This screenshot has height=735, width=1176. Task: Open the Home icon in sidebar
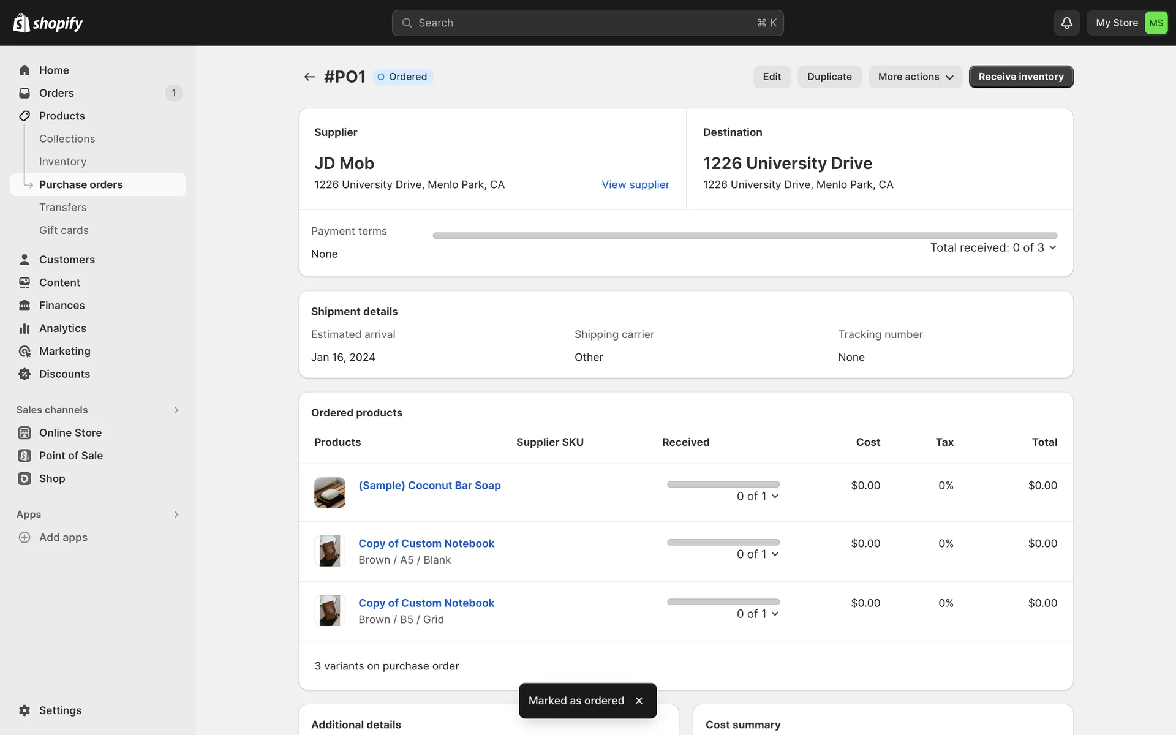pos(24,70)
